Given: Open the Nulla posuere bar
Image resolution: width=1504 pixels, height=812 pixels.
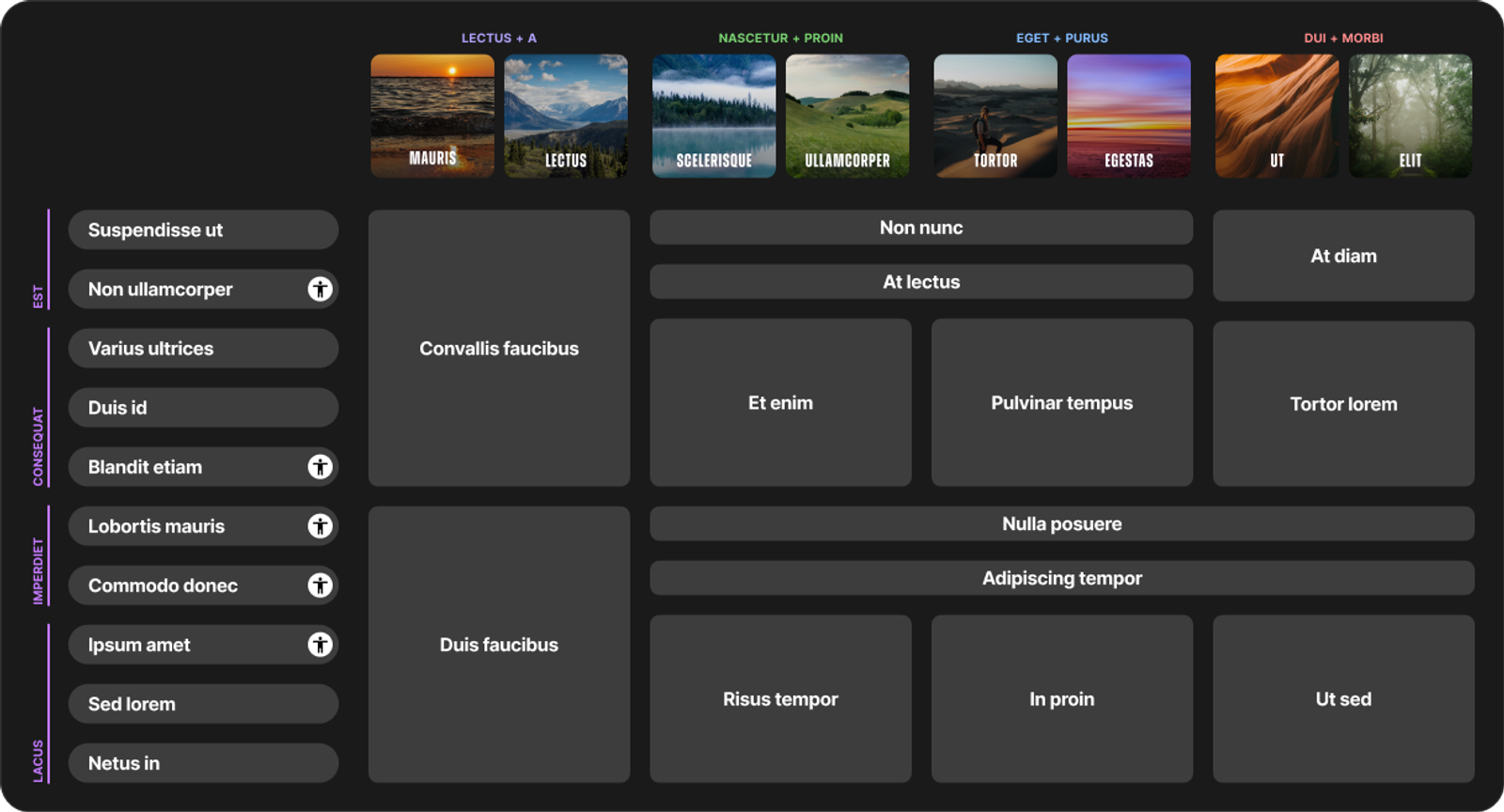Looking at the screenshot, I should tap(1062, 523).
